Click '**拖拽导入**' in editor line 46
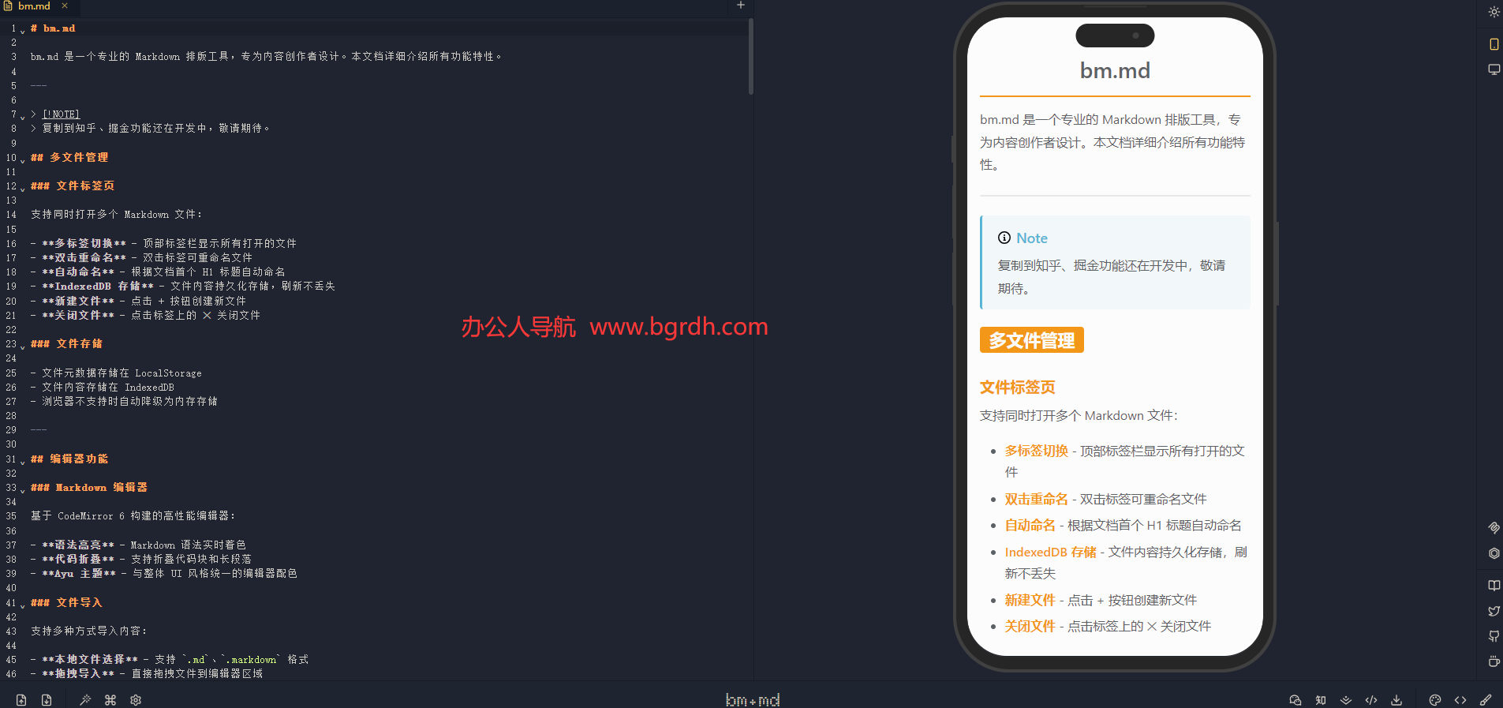This screenshot has height=708, width=1503. (x=78, y=674)
